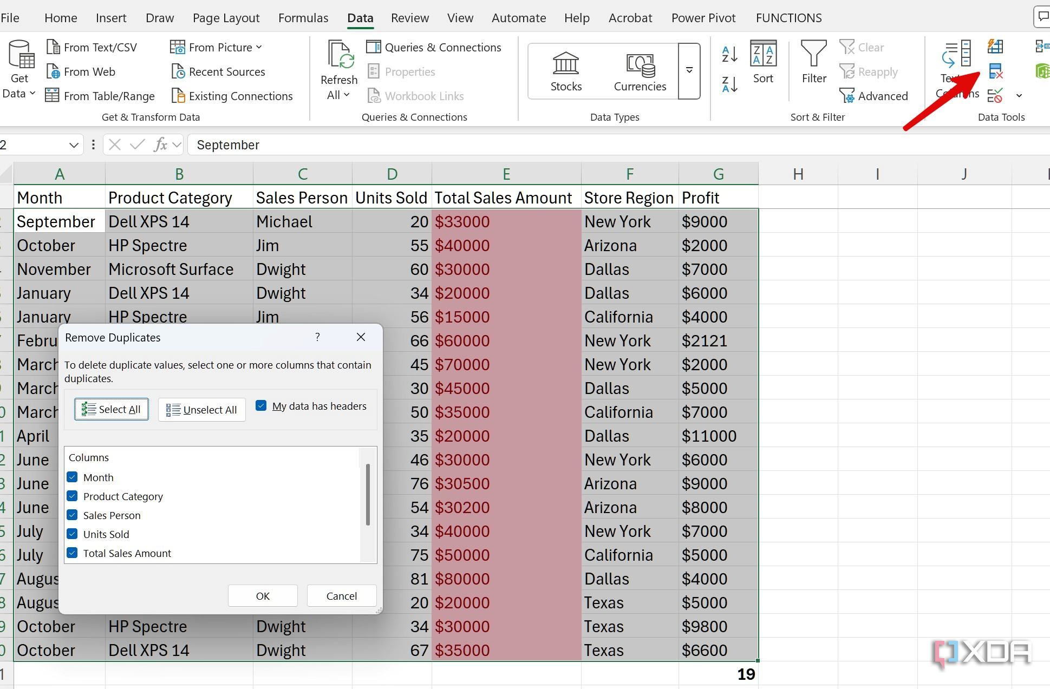
Task: Uncheck the My data has headers checkbox
Action: pyautogui.click(x=262, y=405)
